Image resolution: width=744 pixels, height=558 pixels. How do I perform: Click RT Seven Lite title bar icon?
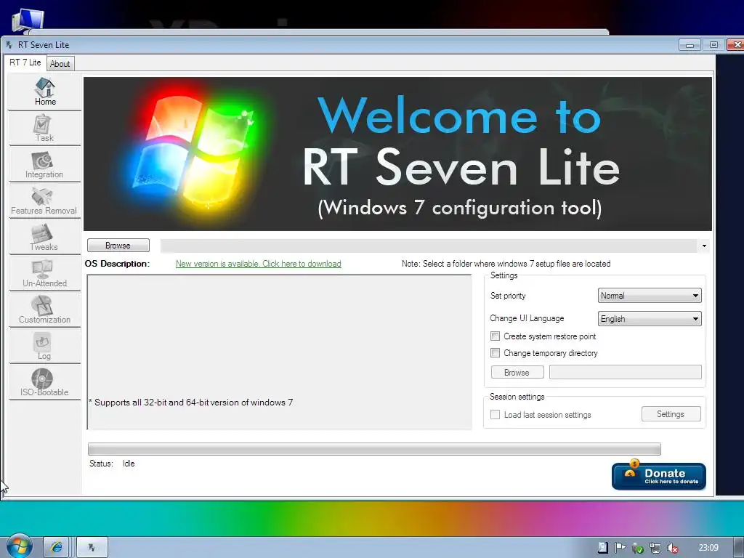(x=9, y=44)
